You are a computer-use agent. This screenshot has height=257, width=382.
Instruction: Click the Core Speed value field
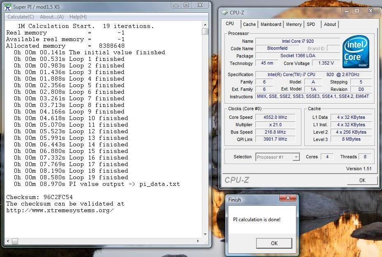click(275, 117)
